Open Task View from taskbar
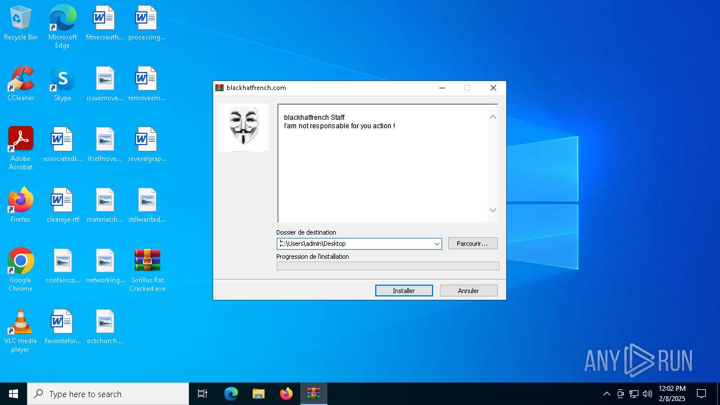720x405 pixels. pos(202,394)
